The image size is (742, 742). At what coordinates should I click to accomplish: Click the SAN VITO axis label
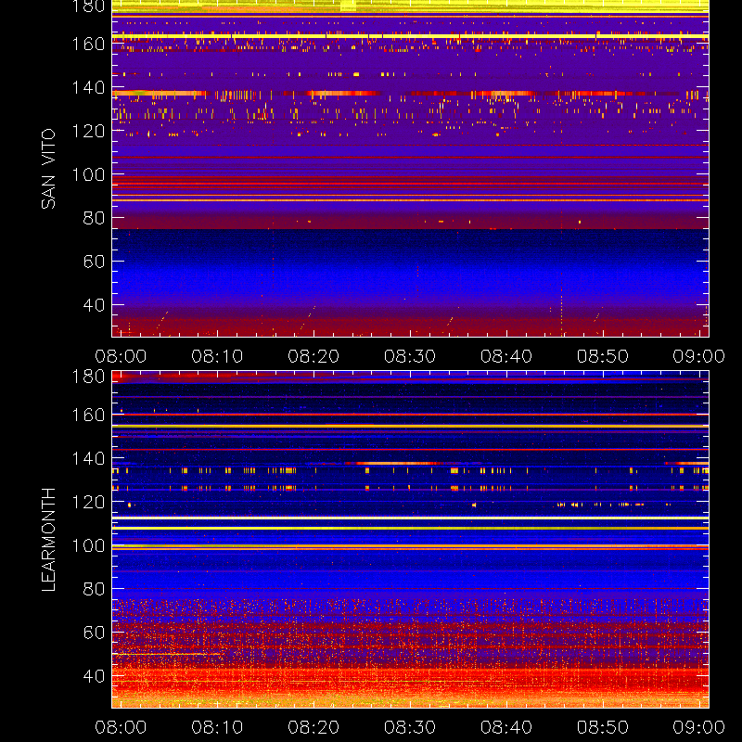coord(48,169)
